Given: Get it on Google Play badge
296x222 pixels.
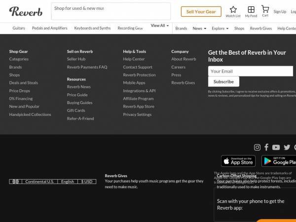Looking at the screenshot, I should tap(279, 161).
